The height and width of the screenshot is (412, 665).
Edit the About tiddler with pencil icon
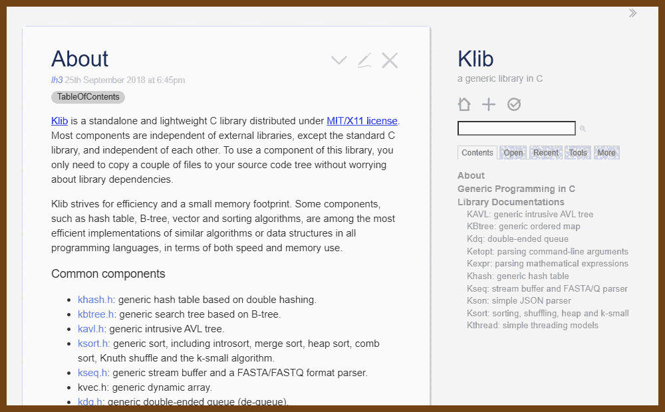[x=364, y=60]
